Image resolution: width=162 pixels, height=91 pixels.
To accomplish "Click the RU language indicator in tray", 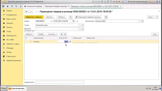I will [x=147, y=88].
